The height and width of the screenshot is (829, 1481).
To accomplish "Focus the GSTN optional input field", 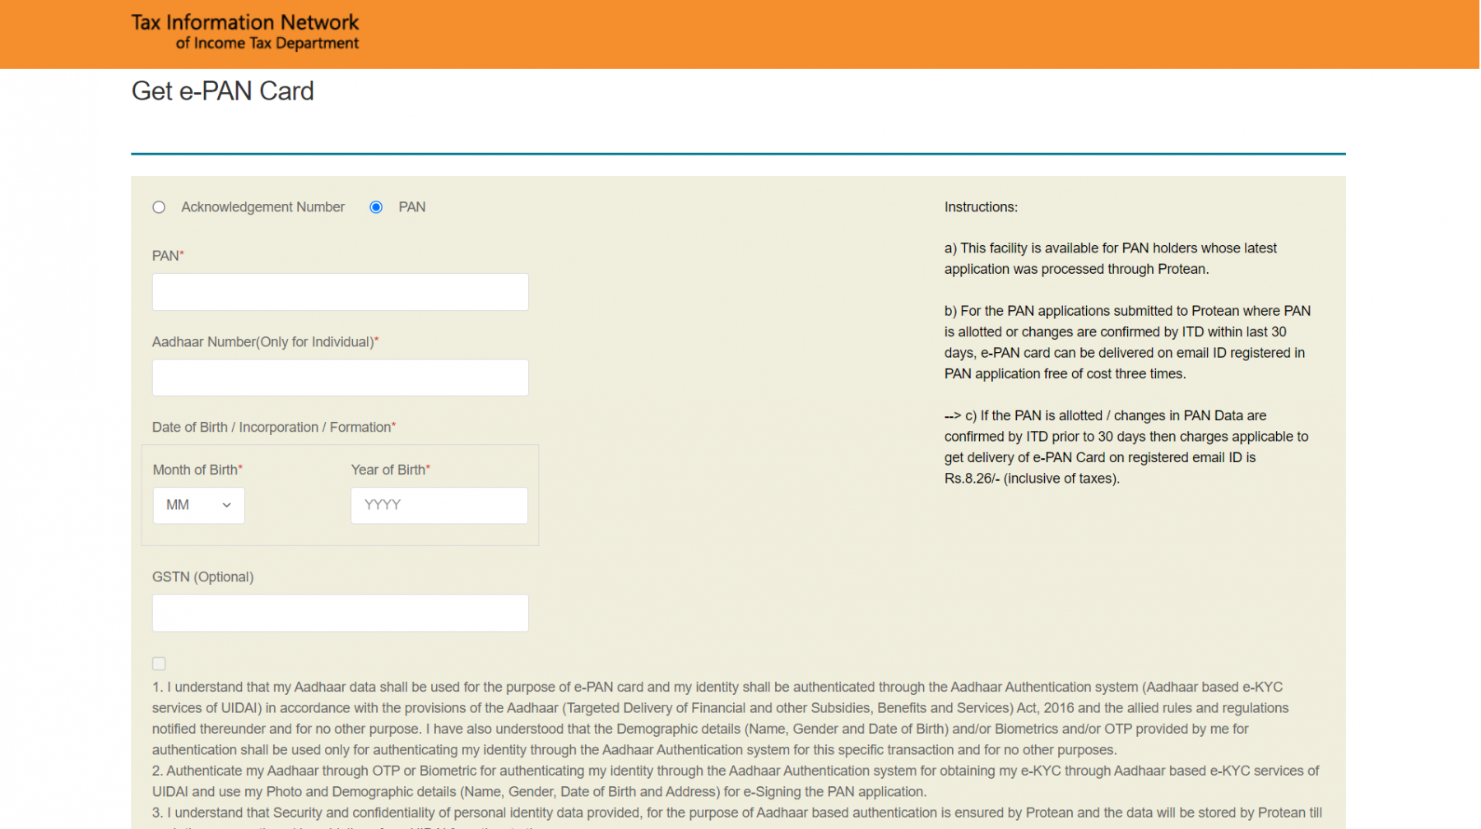I will (x=340, y=613).
